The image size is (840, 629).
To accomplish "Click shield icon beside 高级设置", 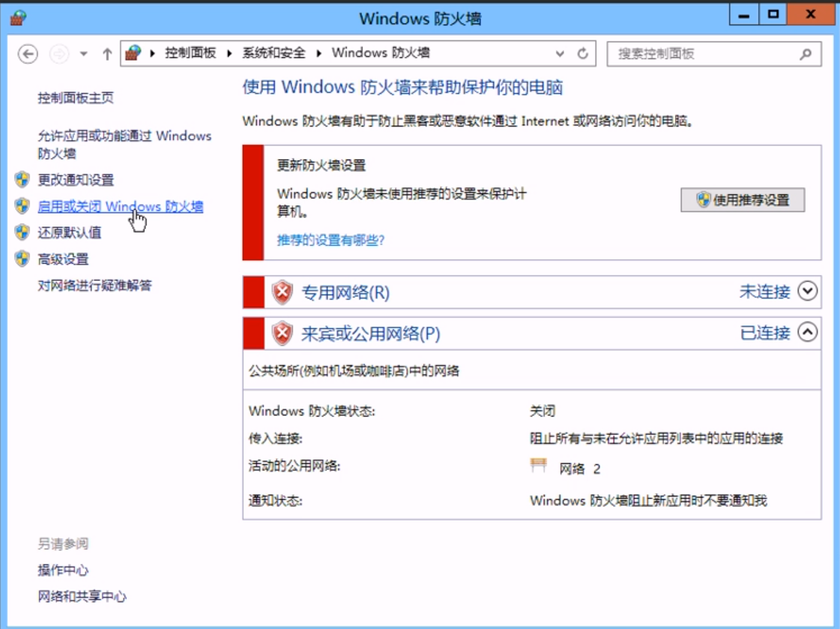I will 22,259.
